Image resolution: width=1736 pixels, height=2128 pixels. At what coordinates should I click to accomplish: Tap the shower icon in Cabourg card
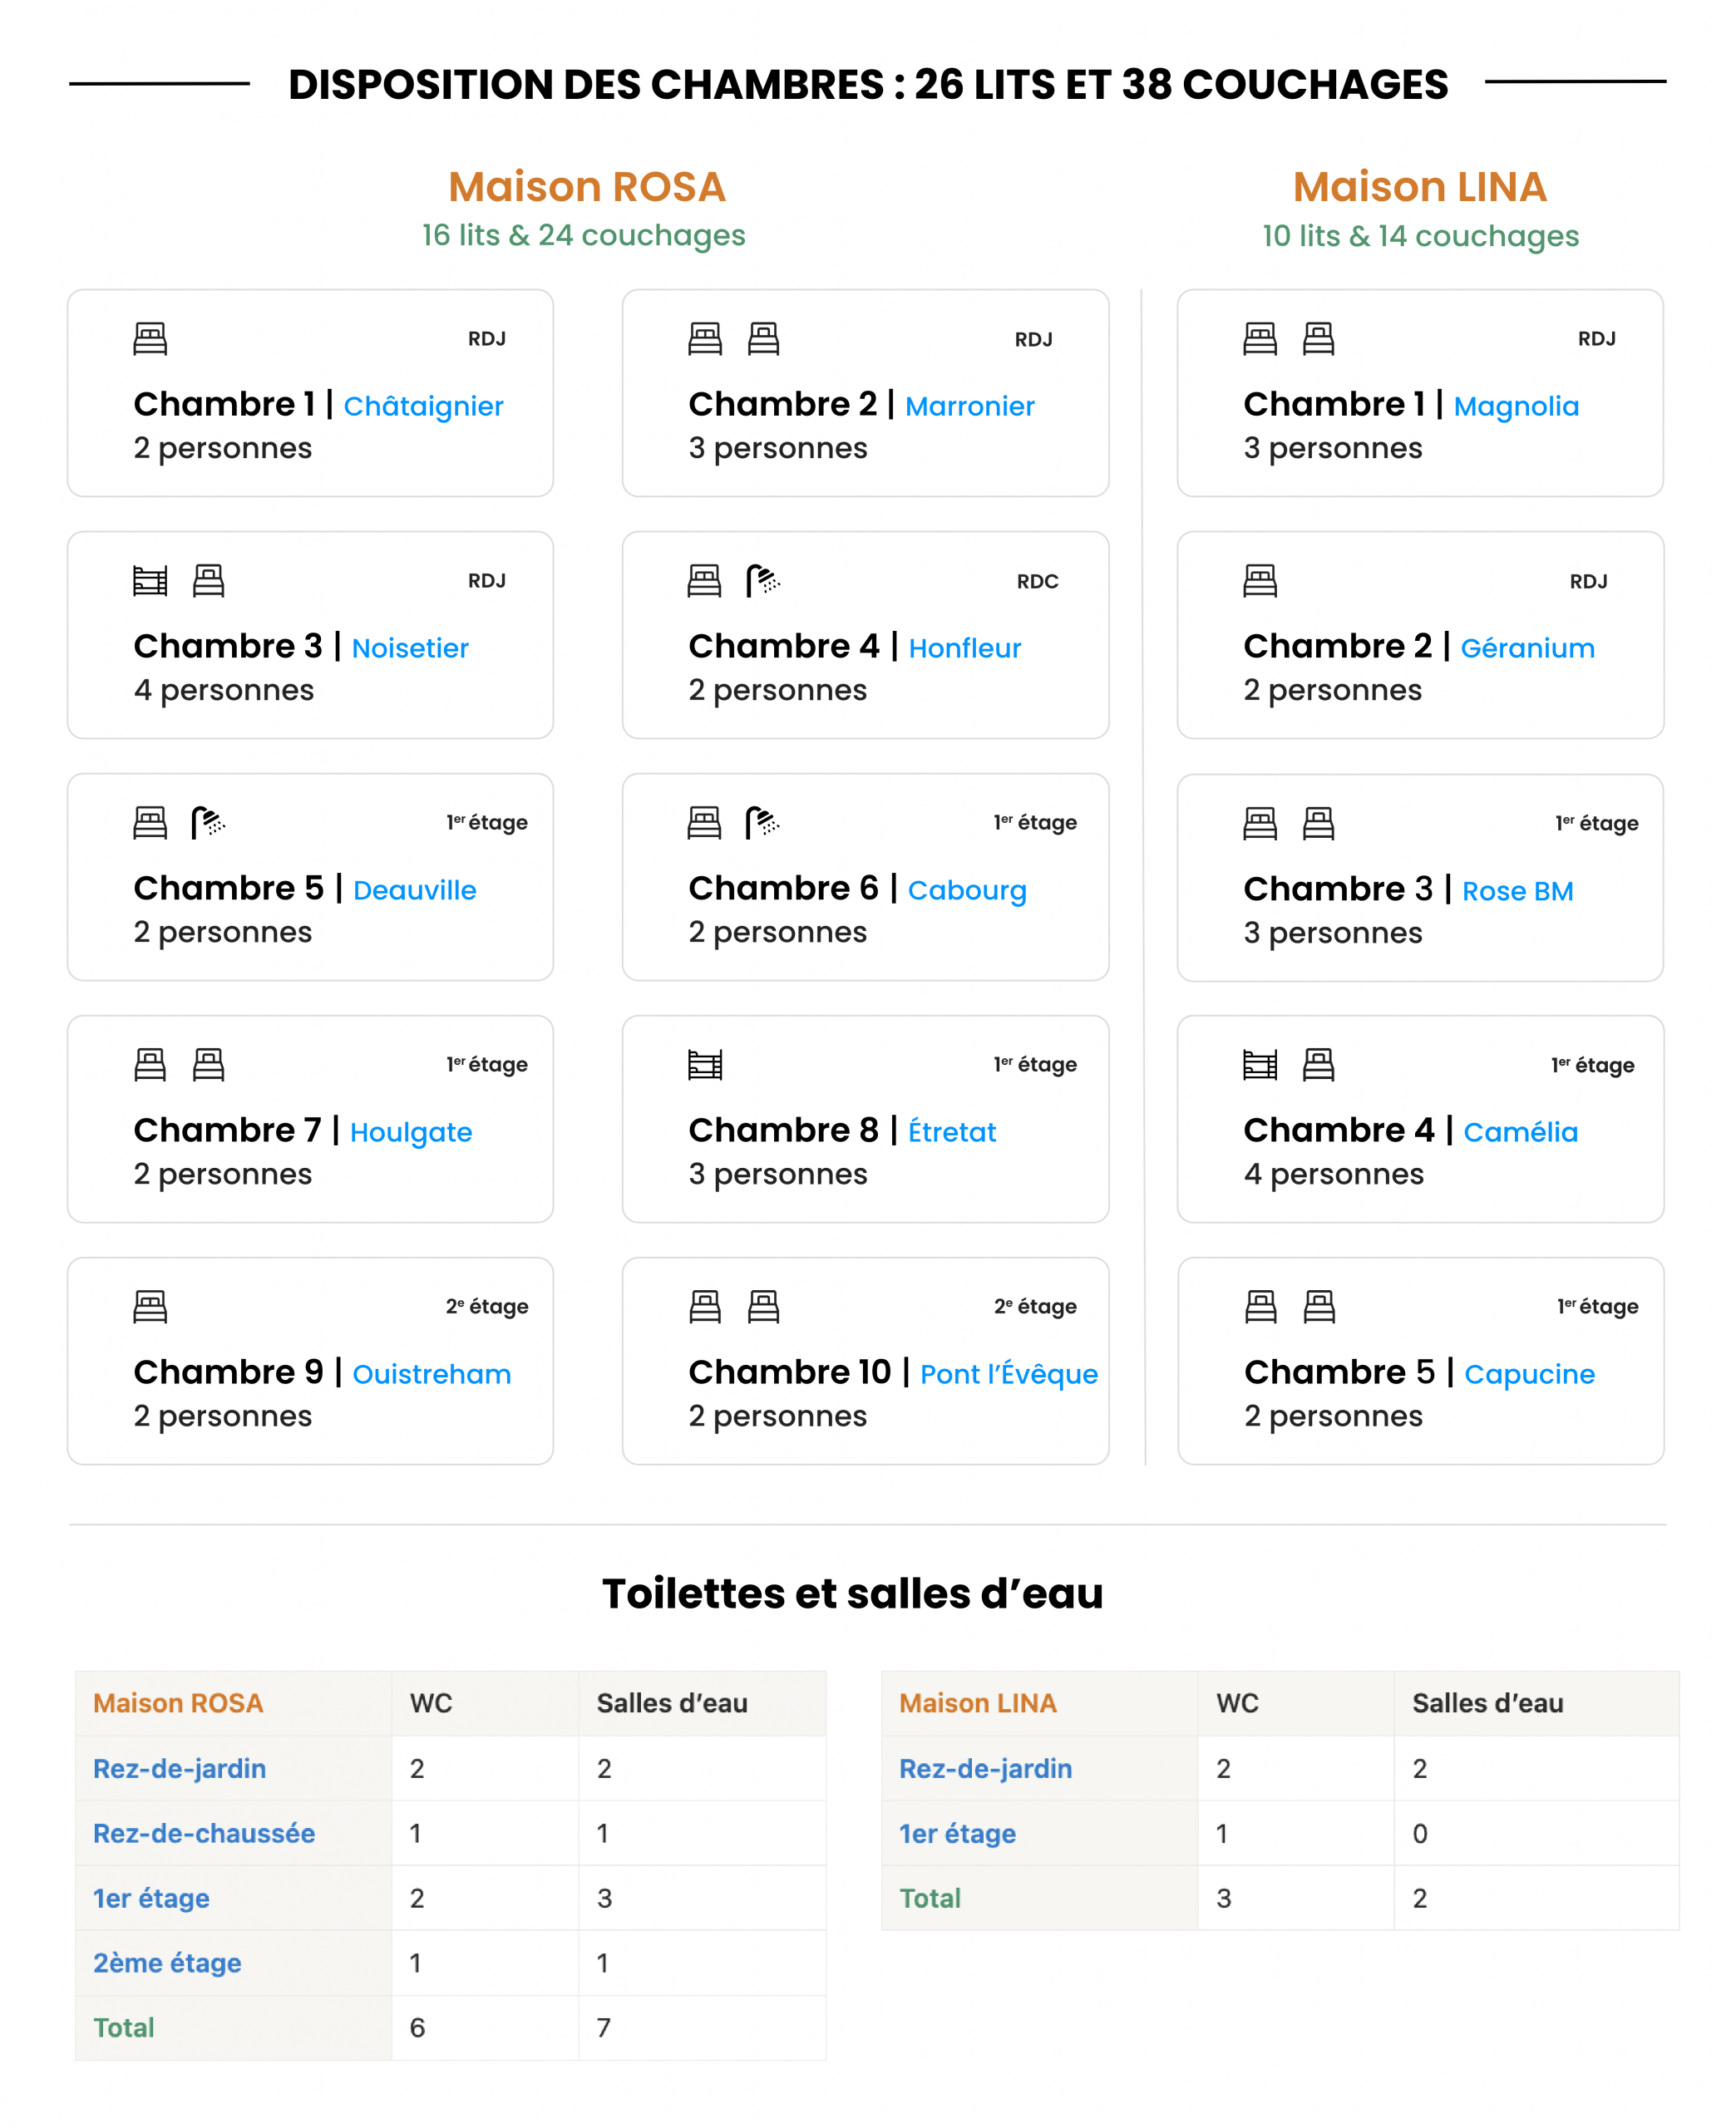[x=763, y=823]
